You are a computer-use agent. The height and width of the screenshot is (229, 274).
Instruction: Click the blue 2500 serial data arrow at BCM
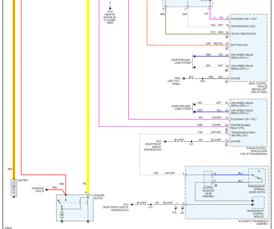click(x=194, y=56)
